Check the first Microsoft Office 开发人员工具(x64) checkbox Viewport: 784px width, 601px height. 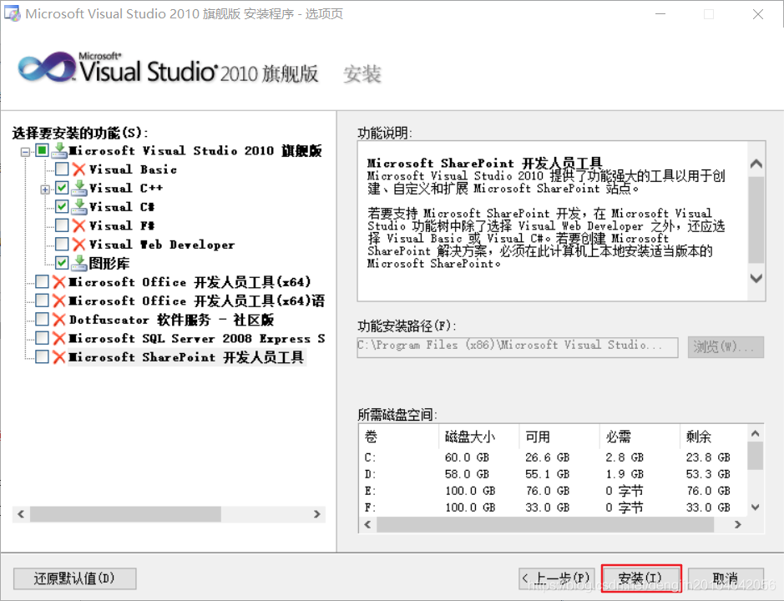click(x=42, y=282)
